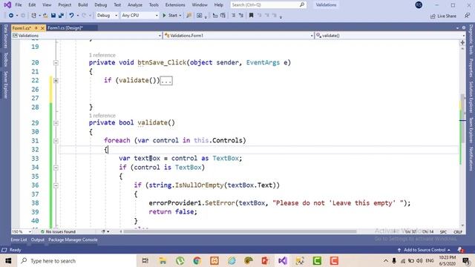This screenshot has width=475, height=267.
Task: Click the navigate backward arrow icon
Action: [11, 15]
